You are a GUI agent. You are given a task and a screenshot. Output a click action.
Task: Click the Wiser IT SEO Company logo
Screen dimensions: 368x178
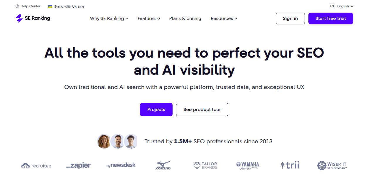(332, 165)
